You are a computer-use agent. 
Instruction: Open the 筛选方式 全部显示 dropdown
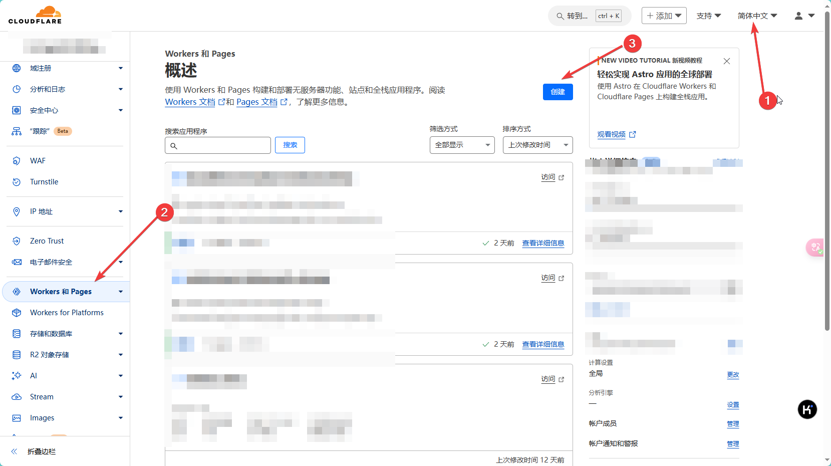462,145
